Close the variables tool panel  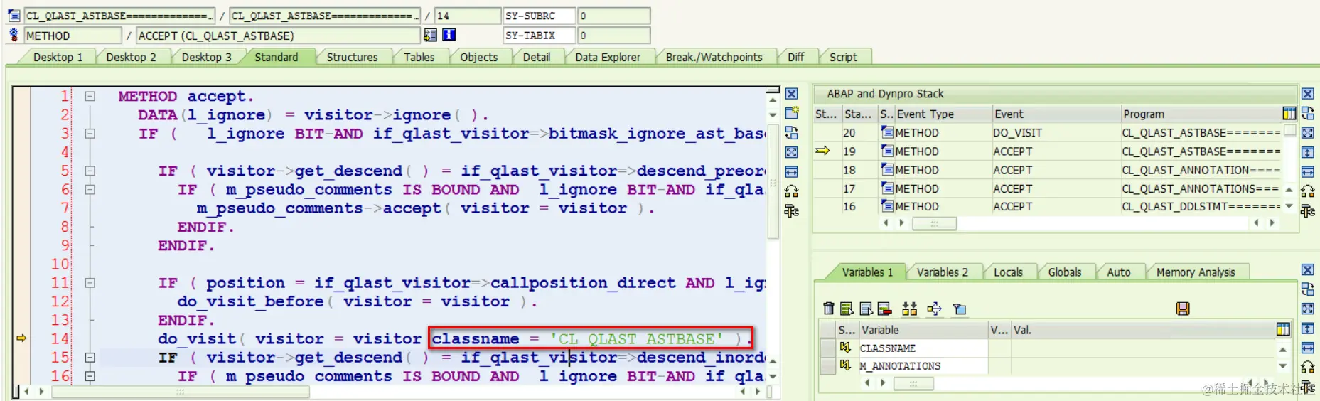pyautogui.click(x=1307, y=270)
